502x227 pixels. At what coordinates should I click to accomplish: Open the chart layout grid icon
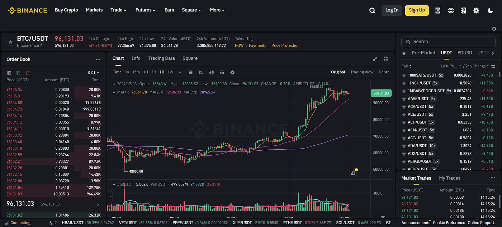click(x=386, y=59)
